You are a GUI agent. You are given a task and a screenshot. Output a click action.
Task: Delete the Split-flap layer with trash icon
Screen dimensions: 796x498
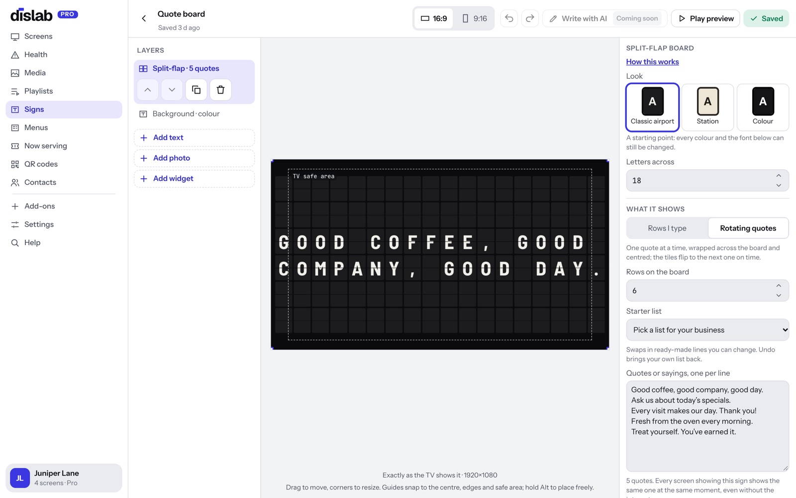point(220,90)
